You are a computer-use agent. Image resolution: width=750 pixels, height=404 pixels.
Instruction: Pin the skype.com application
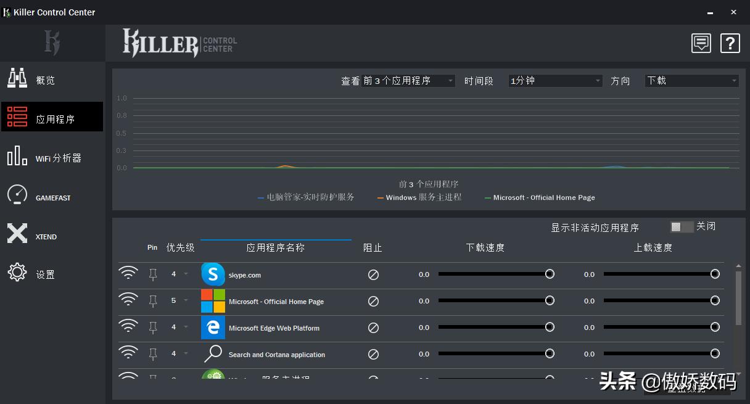(x=152, y=274)
